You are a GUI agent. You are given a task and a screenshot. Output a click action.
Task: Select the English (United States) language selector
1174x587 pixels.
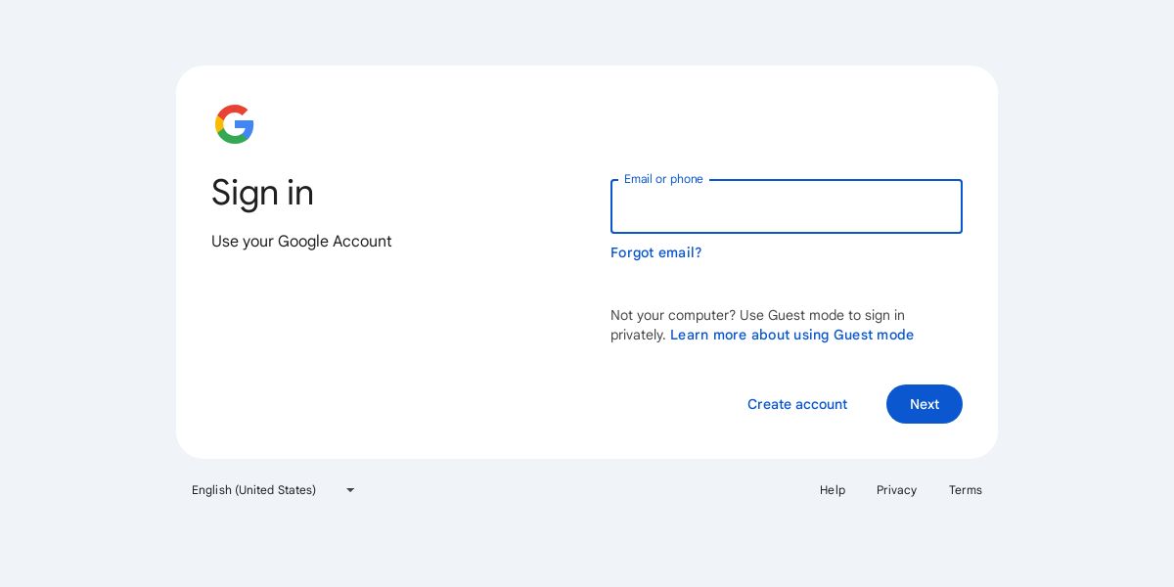click(254, 490)
